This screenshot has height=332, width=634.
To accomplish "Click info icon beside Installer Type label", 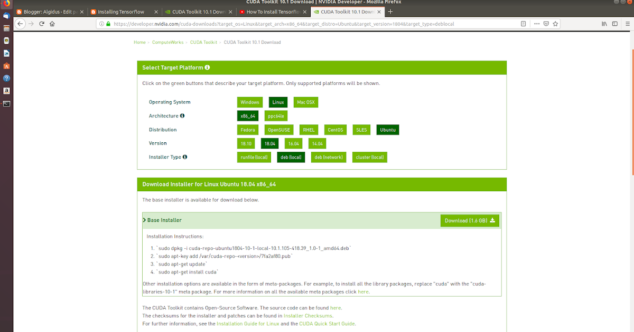I will click(185, 157).
